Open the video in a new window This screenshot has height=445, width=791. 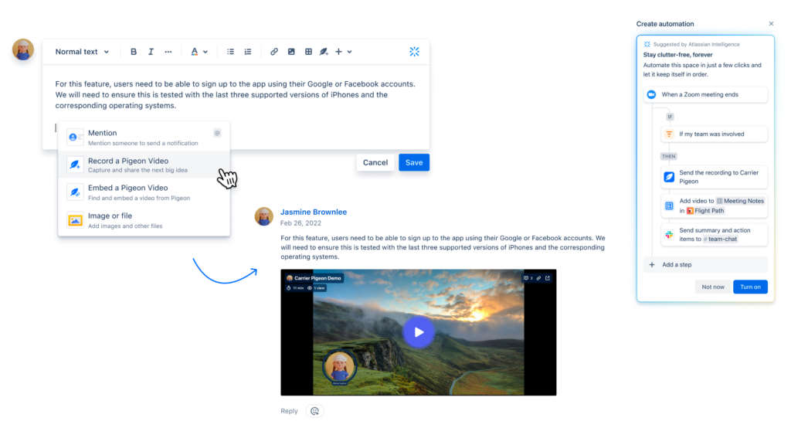[548, 278]
